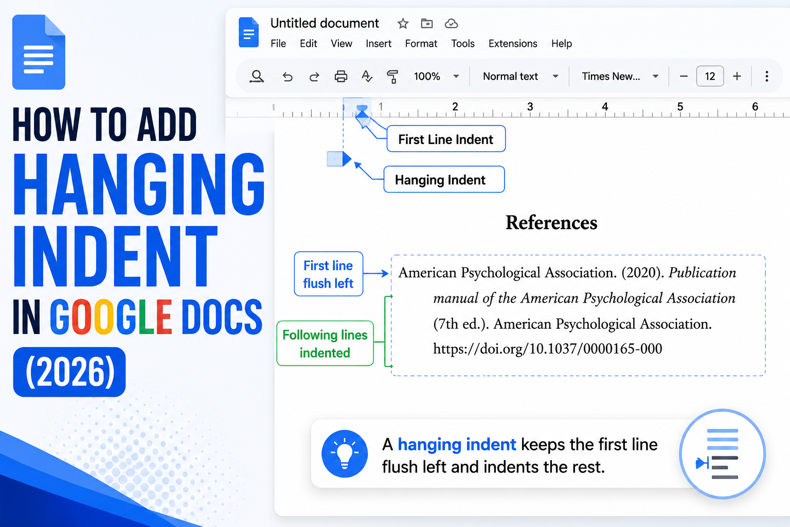Open the search menus tool
The height and width of the screenshot is (527, 790).
257,77
